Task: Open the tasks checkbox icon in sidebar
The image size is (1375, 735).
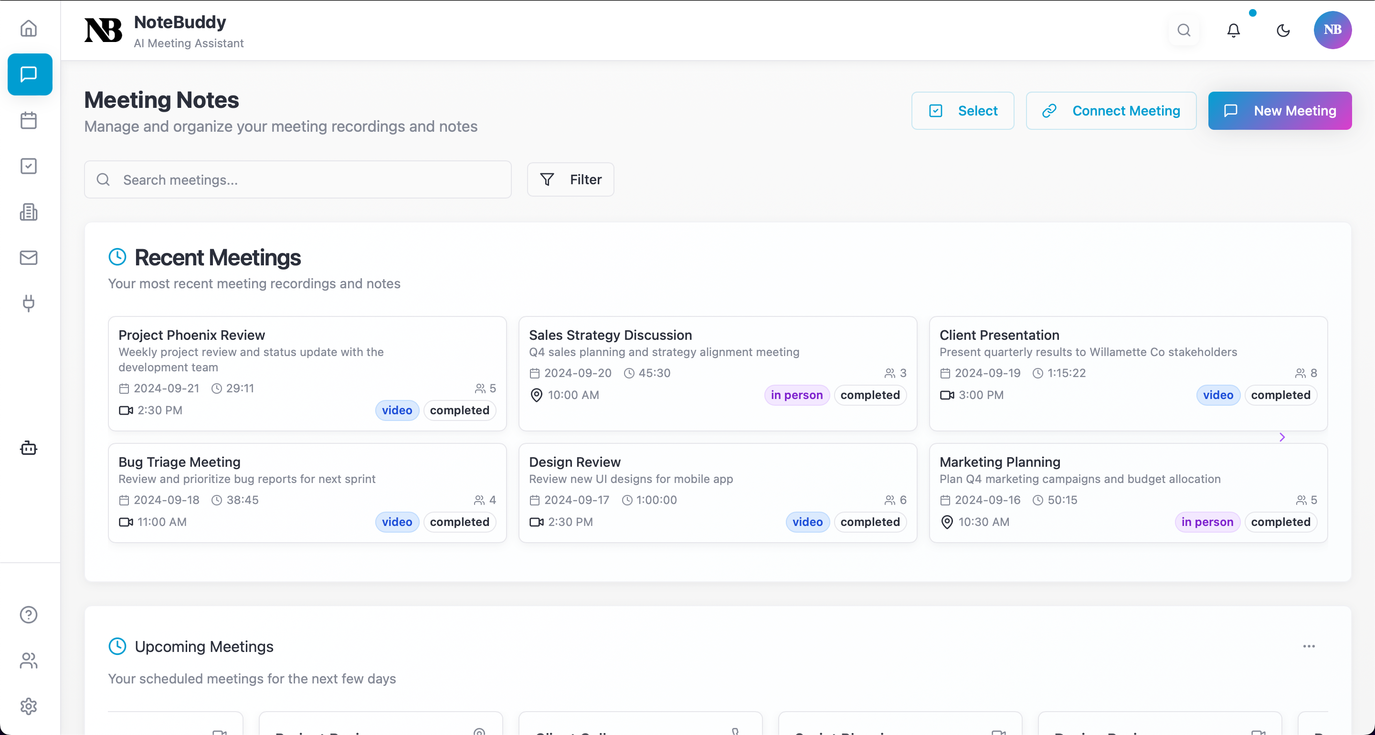Action: pos(29,166)
